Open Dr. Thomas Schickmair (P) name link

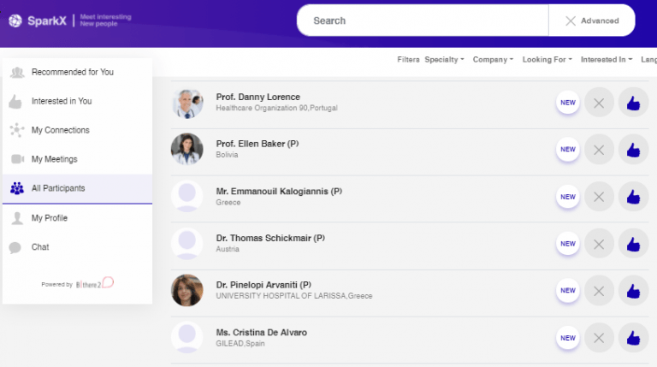tap(270, 239)
